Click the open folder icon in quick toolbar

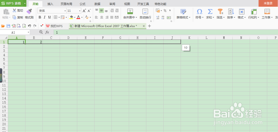(x=3, y=26)
